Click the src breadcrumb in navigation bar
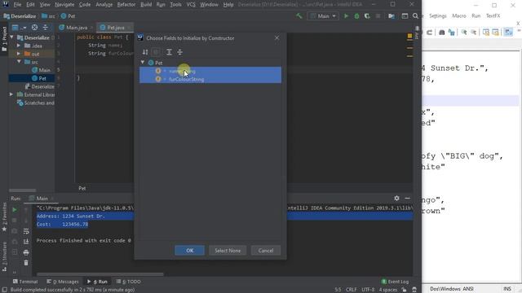The width and height of the screenshot is (522, 293). (x=49, y=16)
